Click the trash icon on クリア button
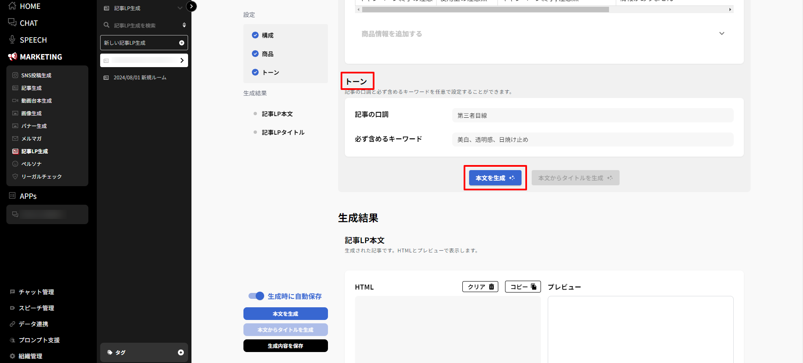Image resolution: width=803 pixels, height=363 pixels. (492, 287)
